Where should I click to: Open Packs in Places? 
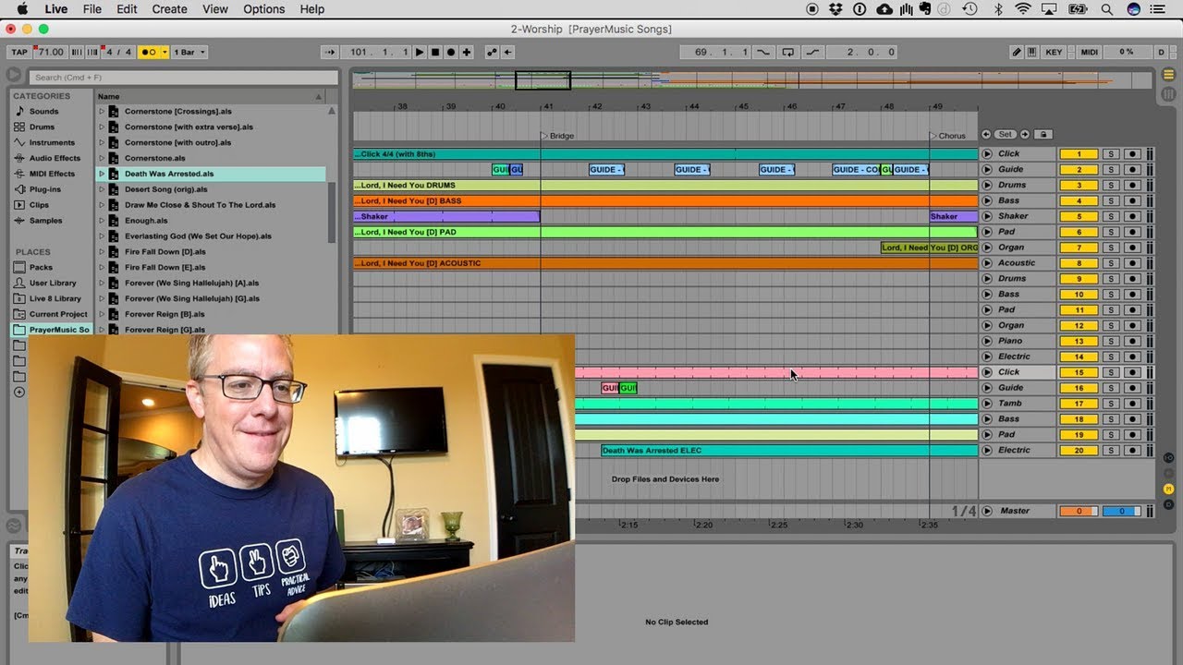coord(41,267)
